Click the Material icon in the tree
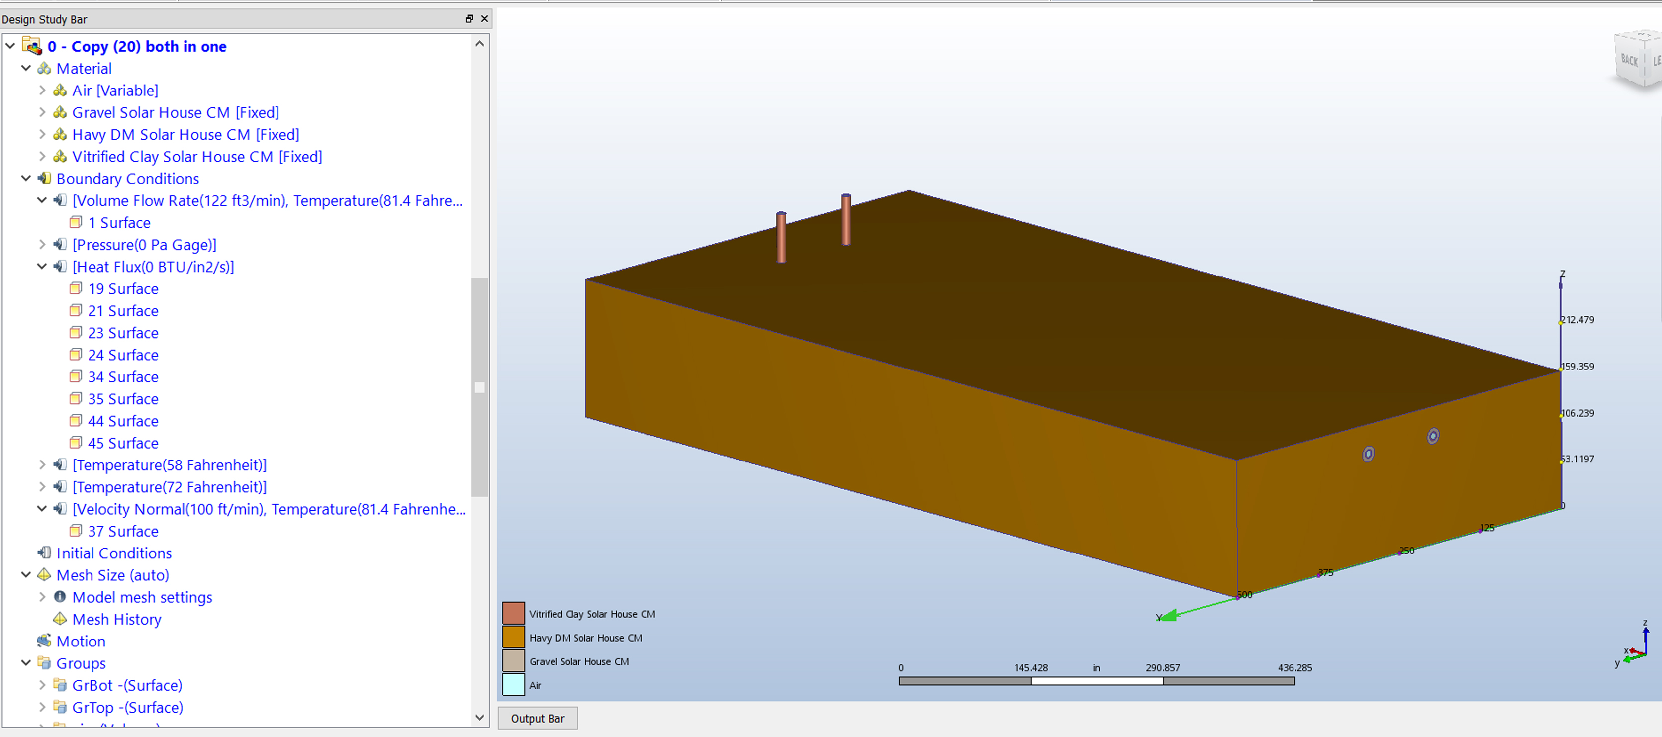Image resolution: width=1662 pixels, height=737 pixels. point(44,69)
